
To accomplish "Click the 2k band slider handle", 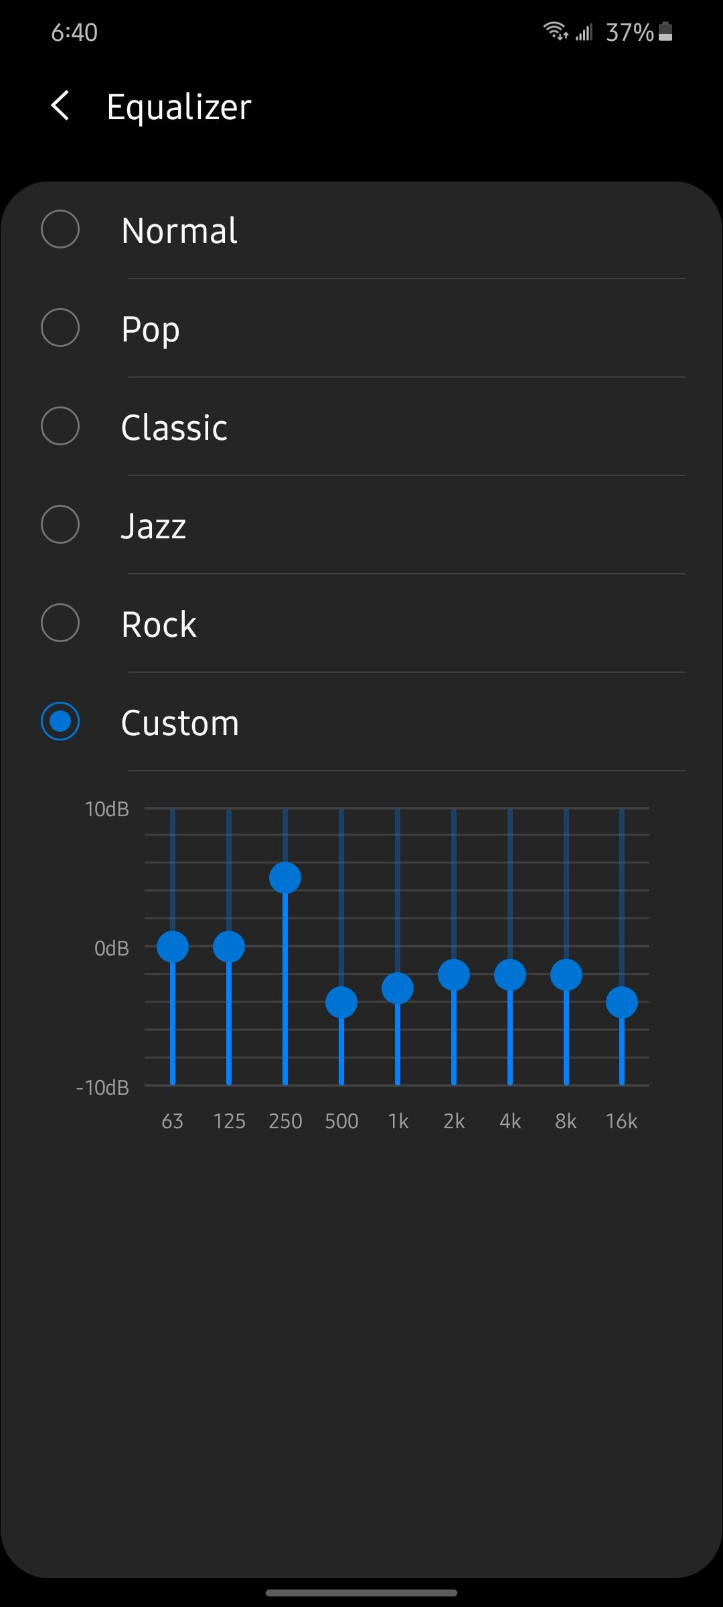I will [454, 975].
